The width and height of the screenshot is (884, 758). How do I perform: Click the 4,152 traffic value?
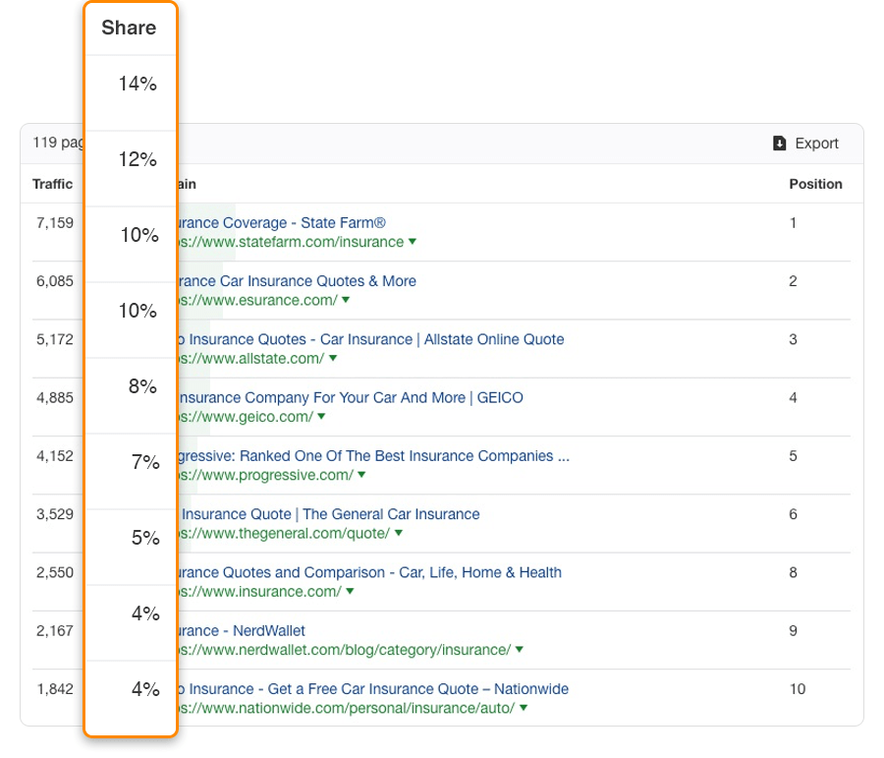click(55, 456)
